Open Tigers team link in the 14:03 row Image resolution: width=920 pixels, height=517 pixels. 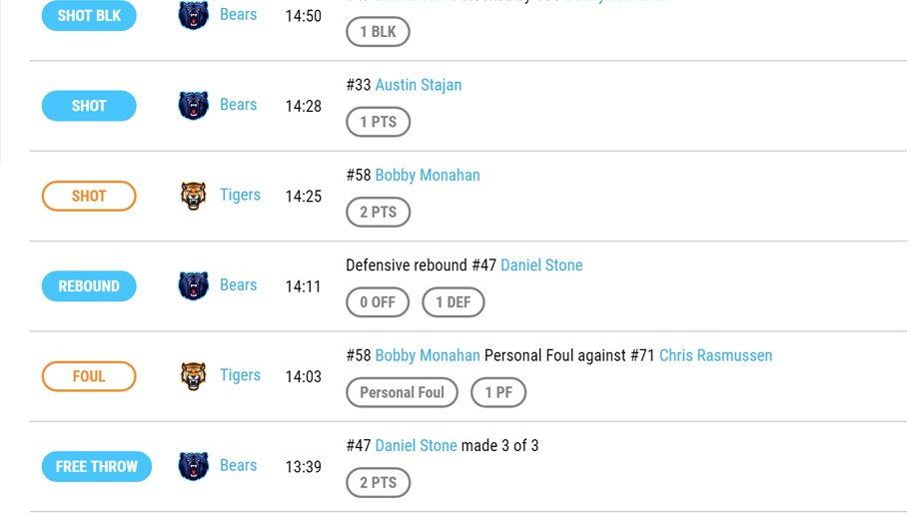(240, 375)
